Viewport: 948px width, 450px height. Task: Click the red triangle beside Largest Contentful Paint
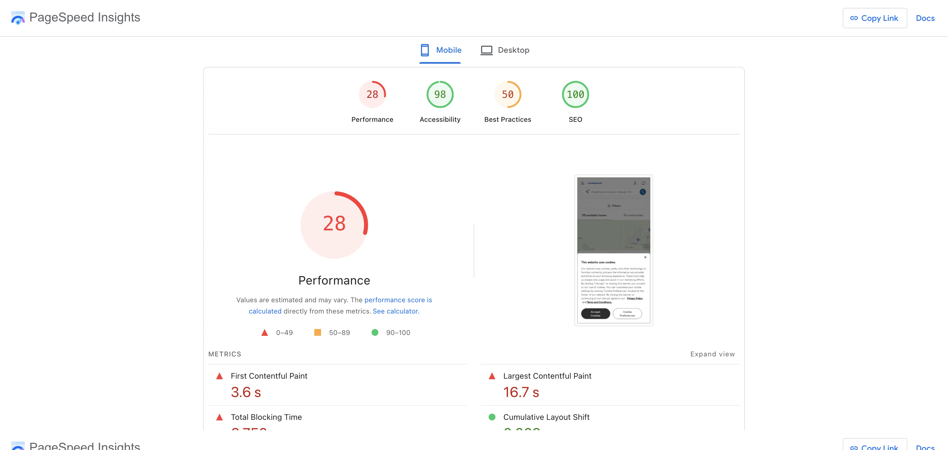[x=492, y=376]
